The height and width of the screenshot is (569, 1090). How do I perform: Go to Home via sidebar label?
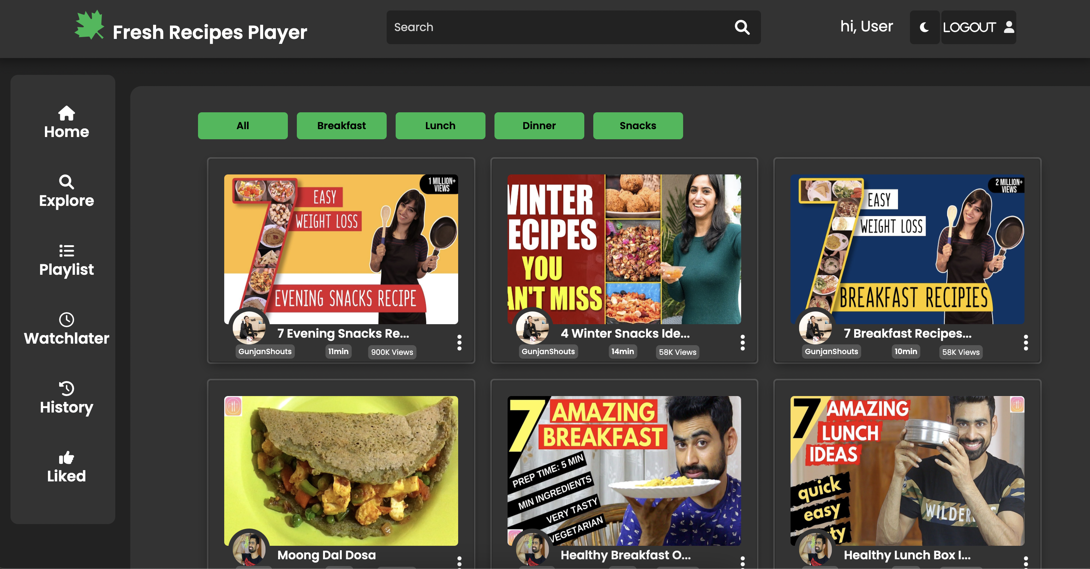66,132
